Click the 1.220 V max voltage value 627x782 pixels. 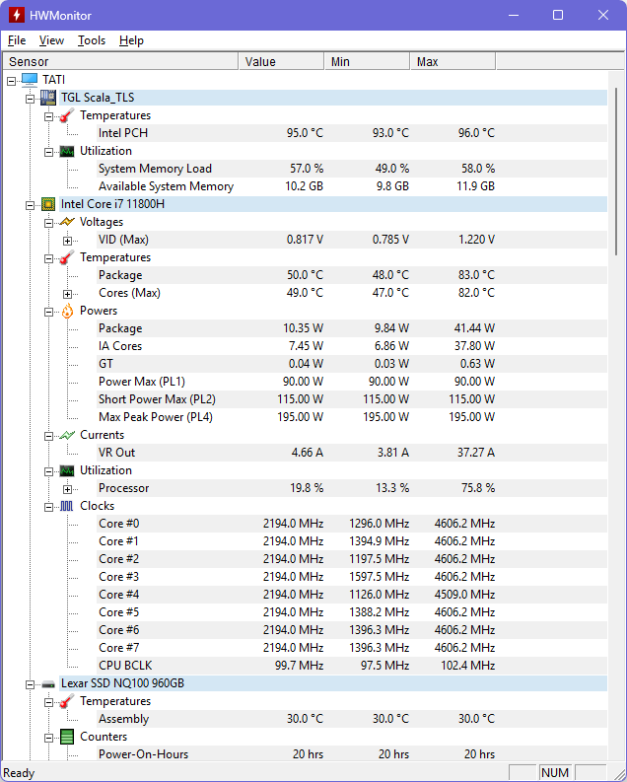click(476, 240)
